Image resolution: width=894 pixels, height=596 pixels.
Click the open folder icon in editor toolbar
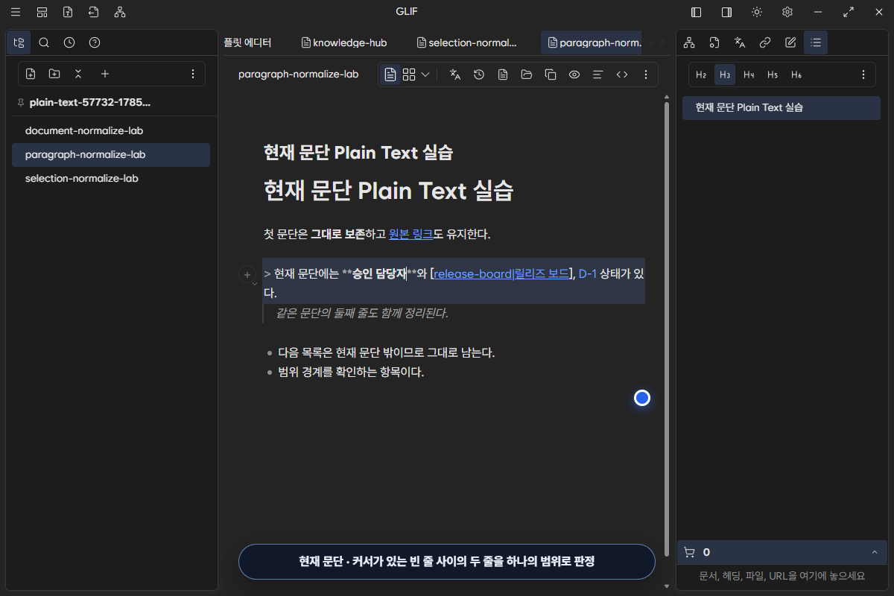(x=527, y=74)
